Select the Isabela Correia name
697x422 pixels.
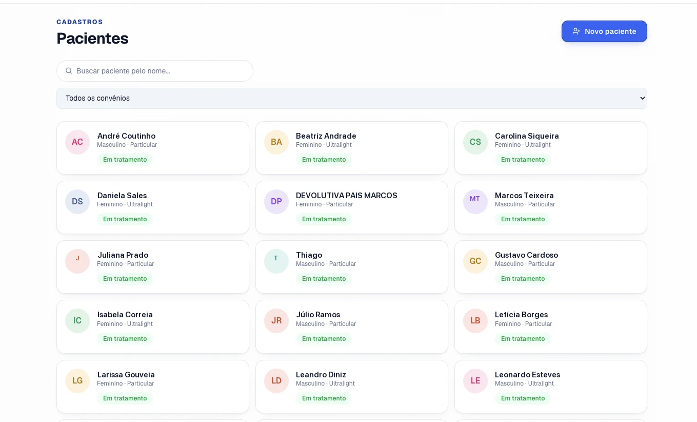(125, 315)
